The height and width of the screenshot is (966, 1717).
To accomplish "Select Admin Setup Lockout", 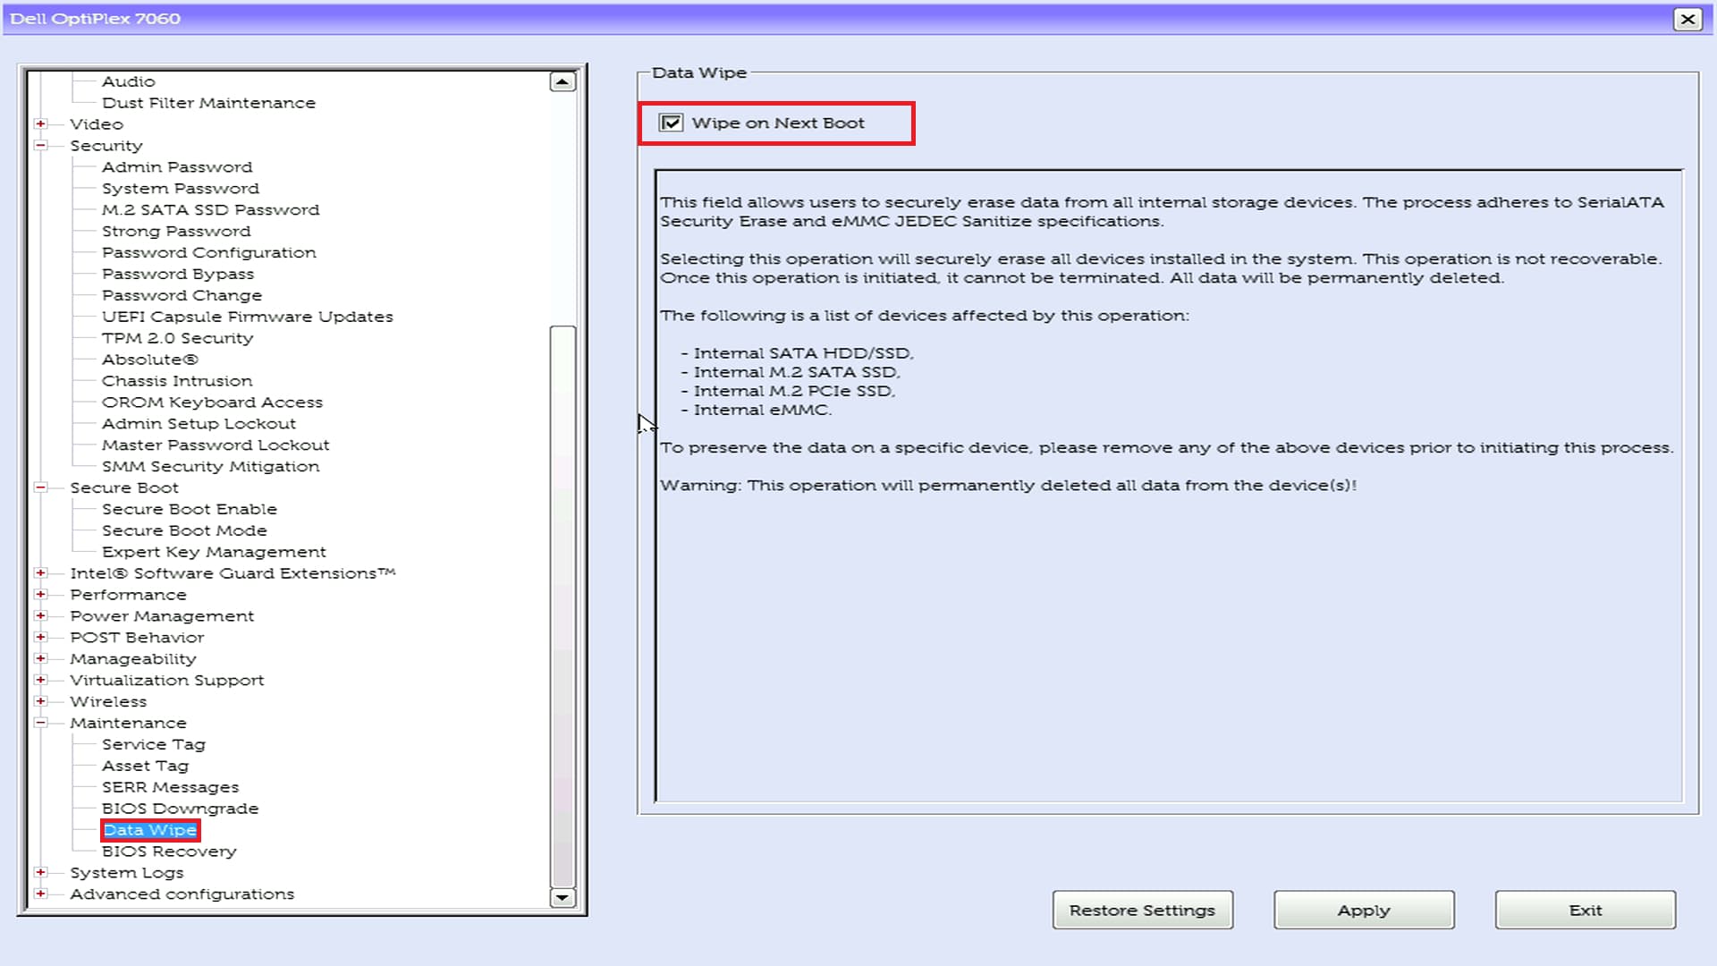I will pos(199,424).
